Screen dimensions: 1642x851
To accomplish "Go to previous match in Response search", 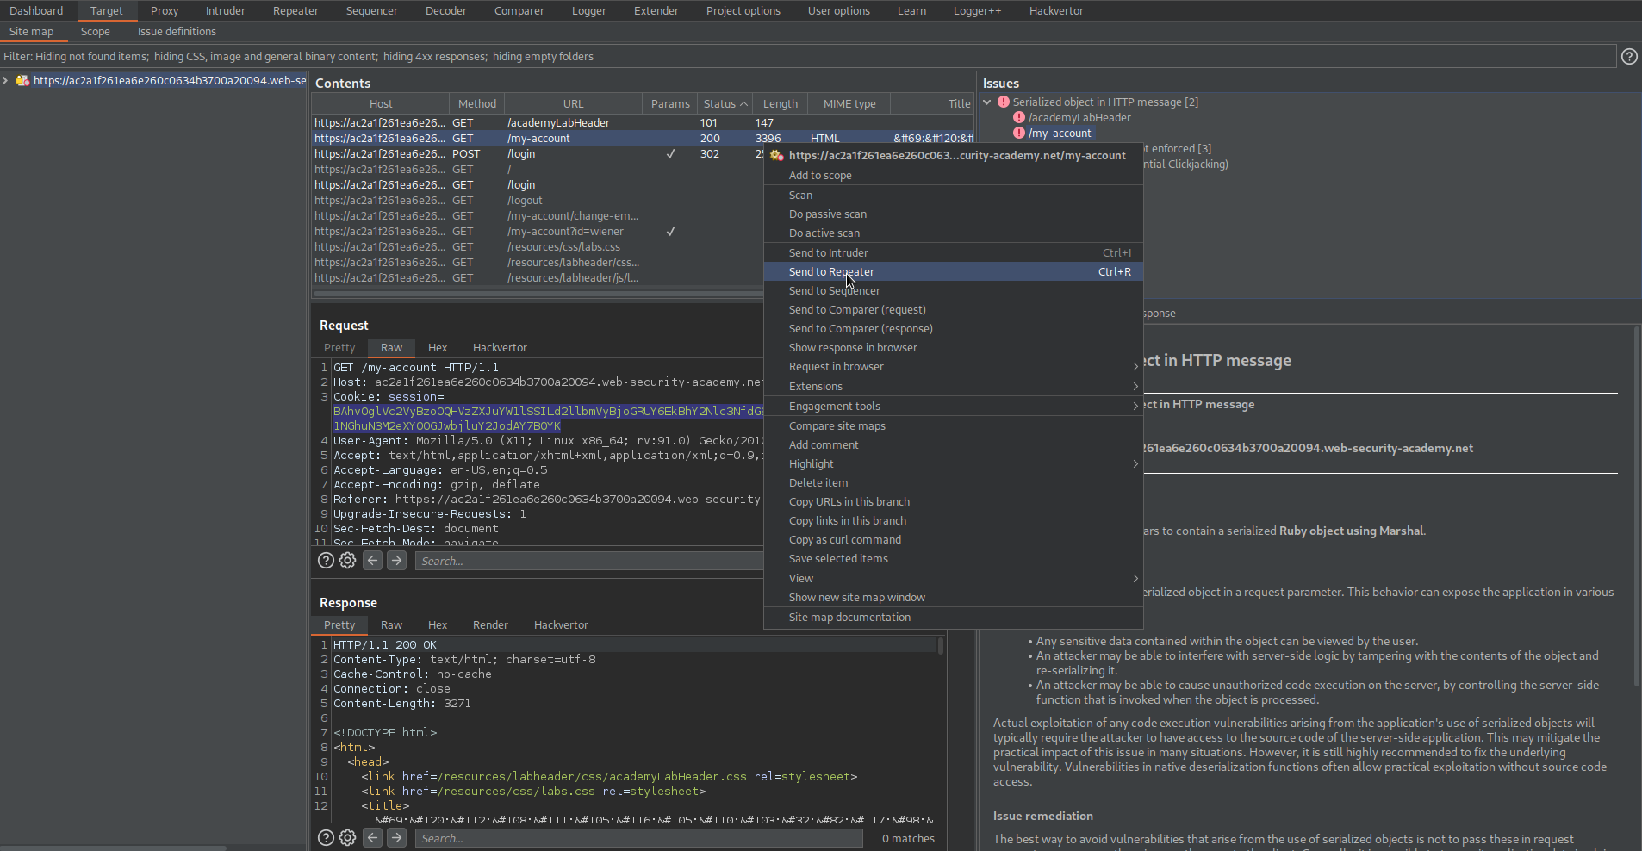I will point(372,838).
